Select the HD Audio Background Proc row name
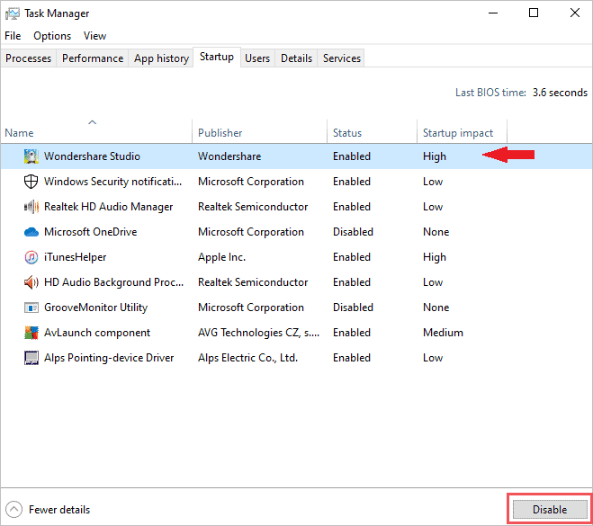 113,282
